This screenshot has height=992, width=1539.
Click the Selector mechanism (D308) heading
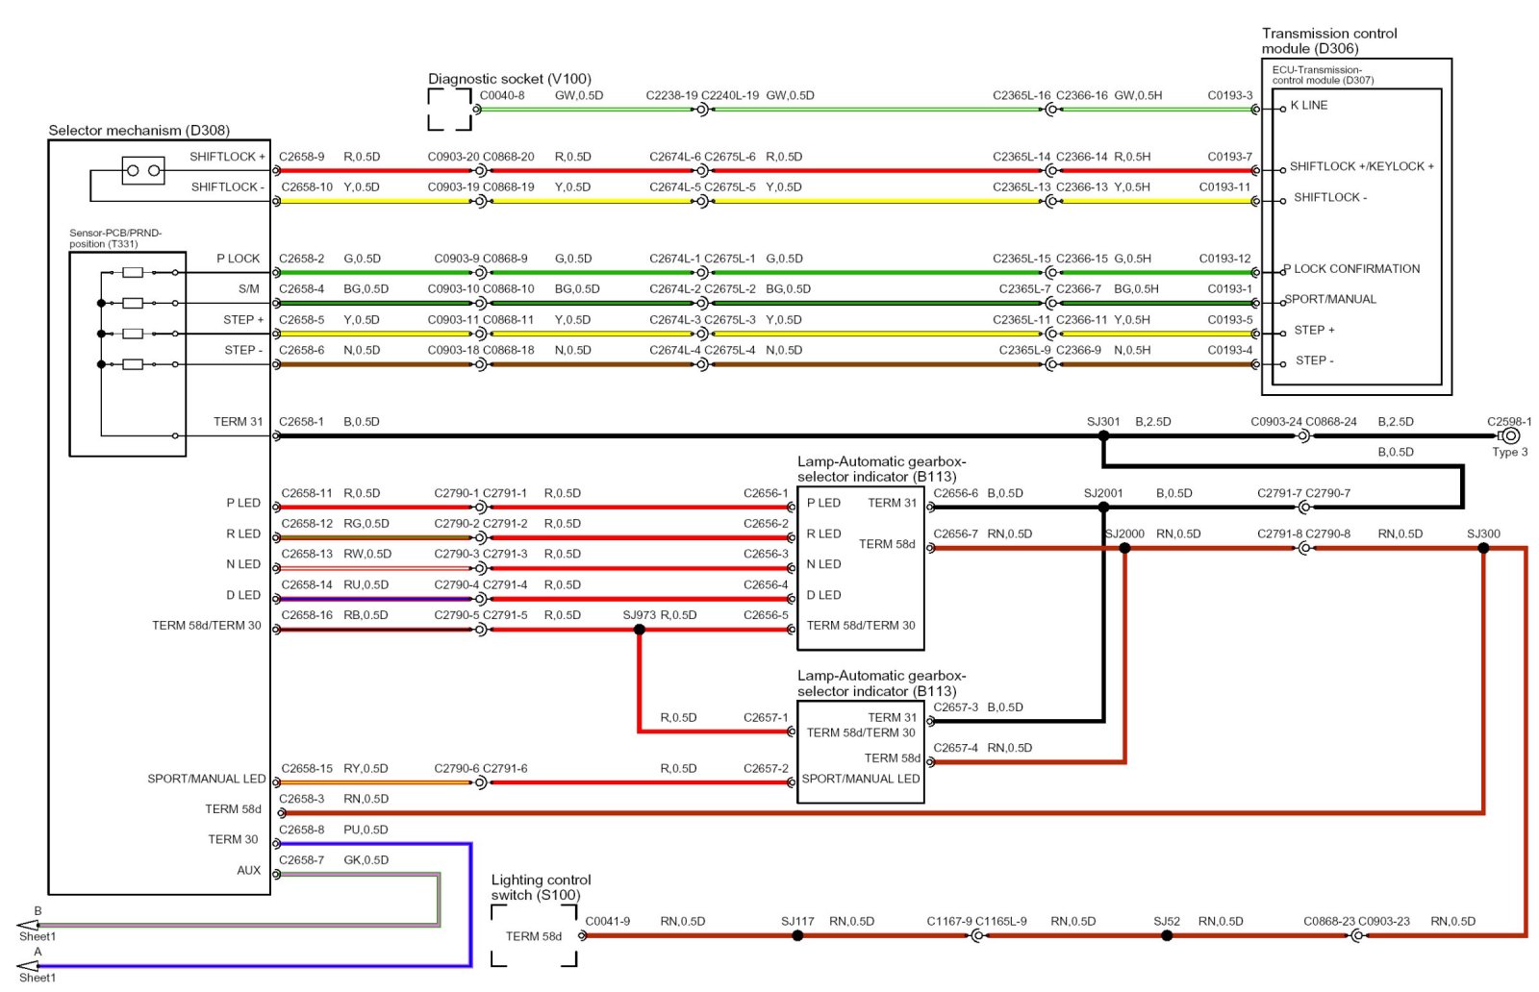click(x=139, y=131)
